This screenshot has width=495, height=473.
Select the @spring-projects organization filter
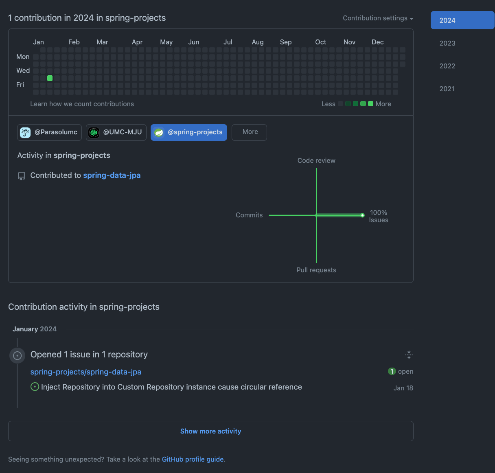pos(189,132)
